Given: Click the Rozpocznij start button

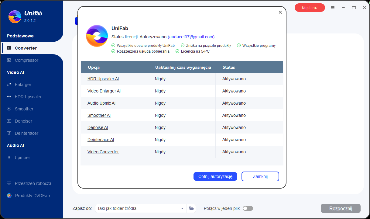Looking at the screenshot, I should pos(341,208).
